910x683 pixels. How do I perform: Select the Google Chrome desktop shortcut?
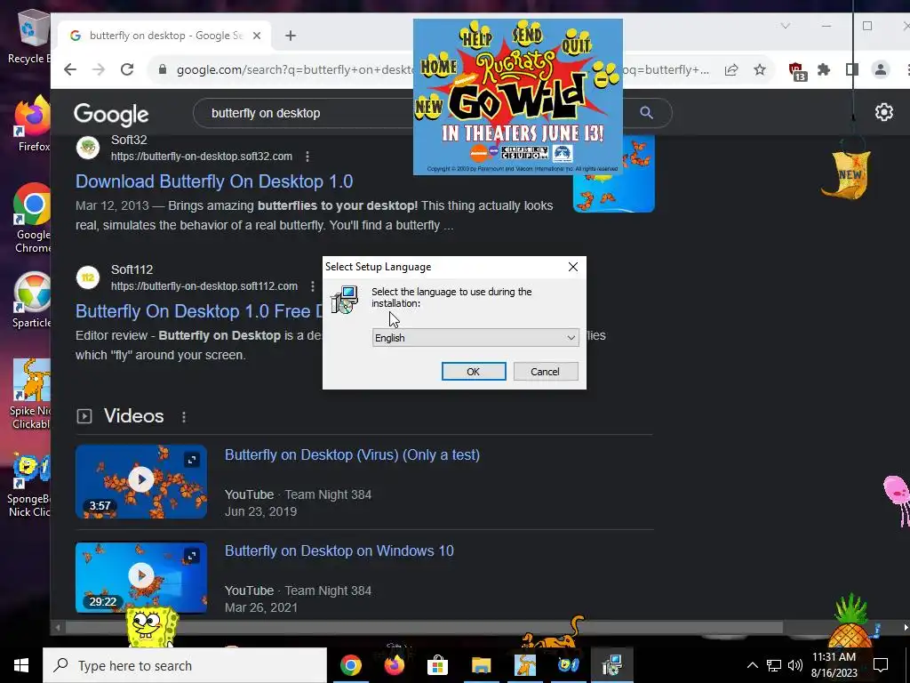click(x=33, y=219)
